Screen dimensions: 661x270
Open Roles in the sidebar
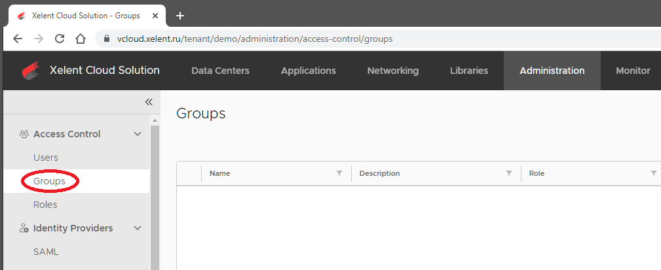pyautogui.click(x=45, y=205)
